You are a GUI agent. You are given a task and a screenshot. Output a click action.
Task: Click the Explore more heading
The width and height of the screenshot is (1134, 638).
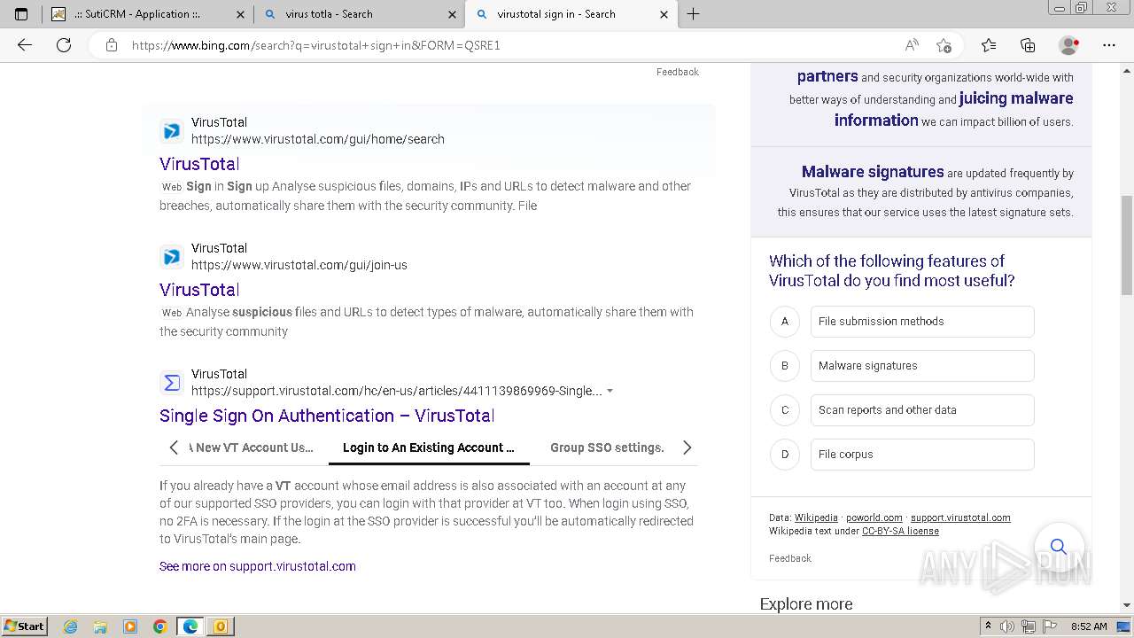[x=806, y=604]
